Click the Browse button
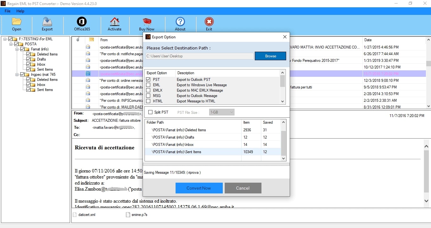The height and width of the screenshot is (228, 431). pos(271,56)
